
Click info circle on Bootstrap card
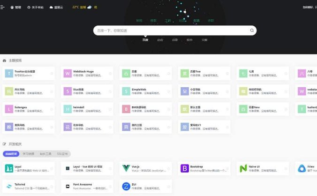[x=227, y=168]
